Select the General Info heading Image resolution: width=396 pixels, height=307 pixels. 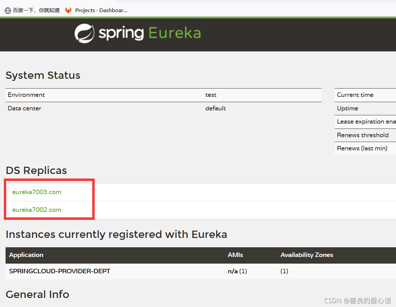37,294
